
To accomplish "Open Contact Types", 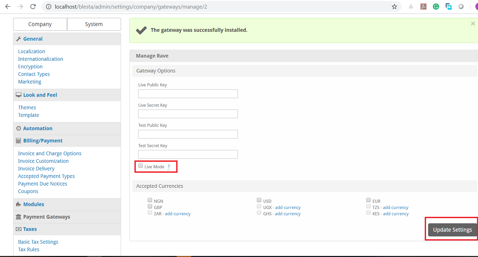I will tap(34, 74).
